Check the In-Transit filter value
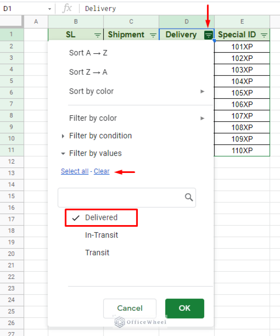The height and width of the screenshot is (336, 280). [101, 235]
